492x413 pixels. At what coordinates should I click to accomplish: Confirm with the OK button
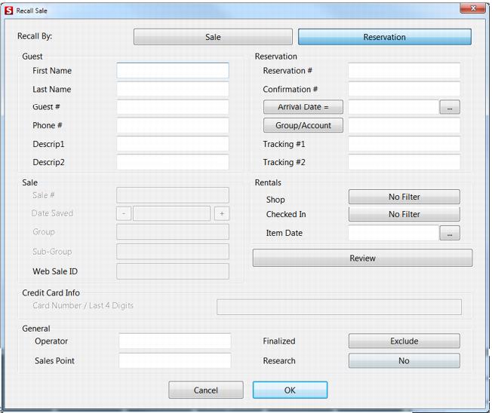click(x=291, y=390)
